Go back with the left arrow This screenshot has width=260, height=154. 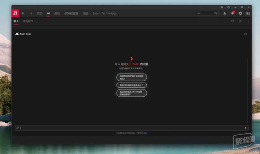coord(23,13)
